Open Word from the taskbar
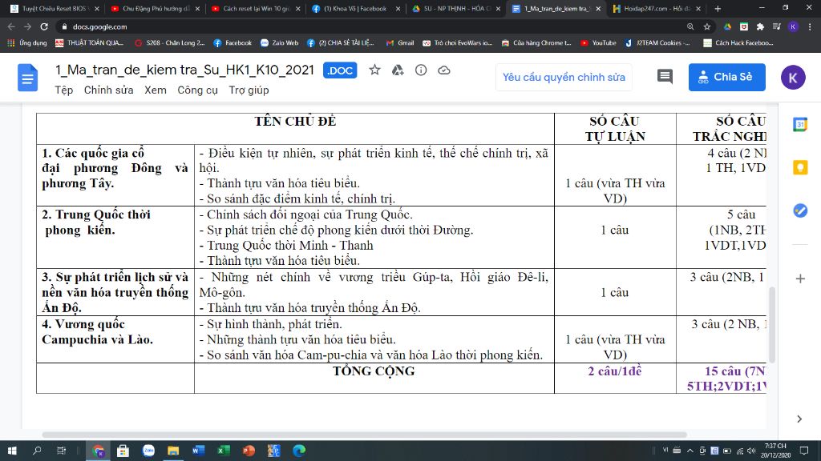The height and width of the screenshot is (461, 821). 199,451
